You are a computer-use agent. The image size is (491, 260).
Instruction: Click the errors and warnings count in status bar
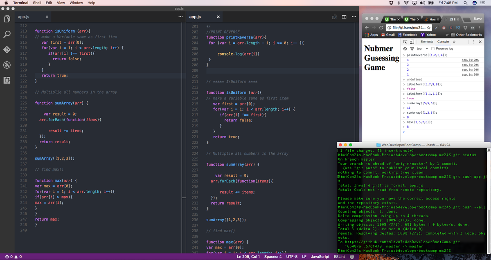(x=13, y=257)
